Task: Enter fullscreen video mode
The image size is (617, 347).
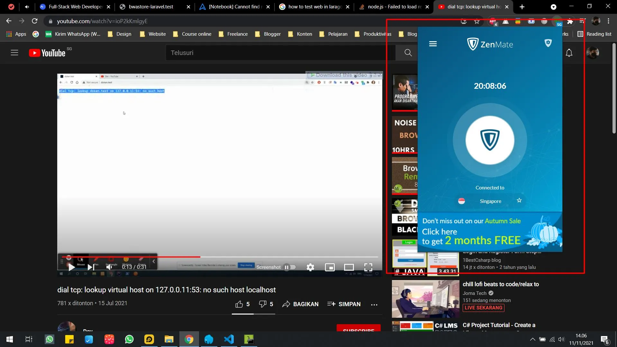Action: pos(368,267)
